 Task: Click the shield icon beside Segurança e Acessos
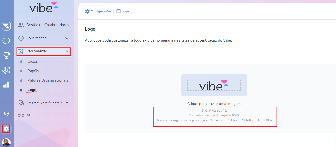coord(21,102)
